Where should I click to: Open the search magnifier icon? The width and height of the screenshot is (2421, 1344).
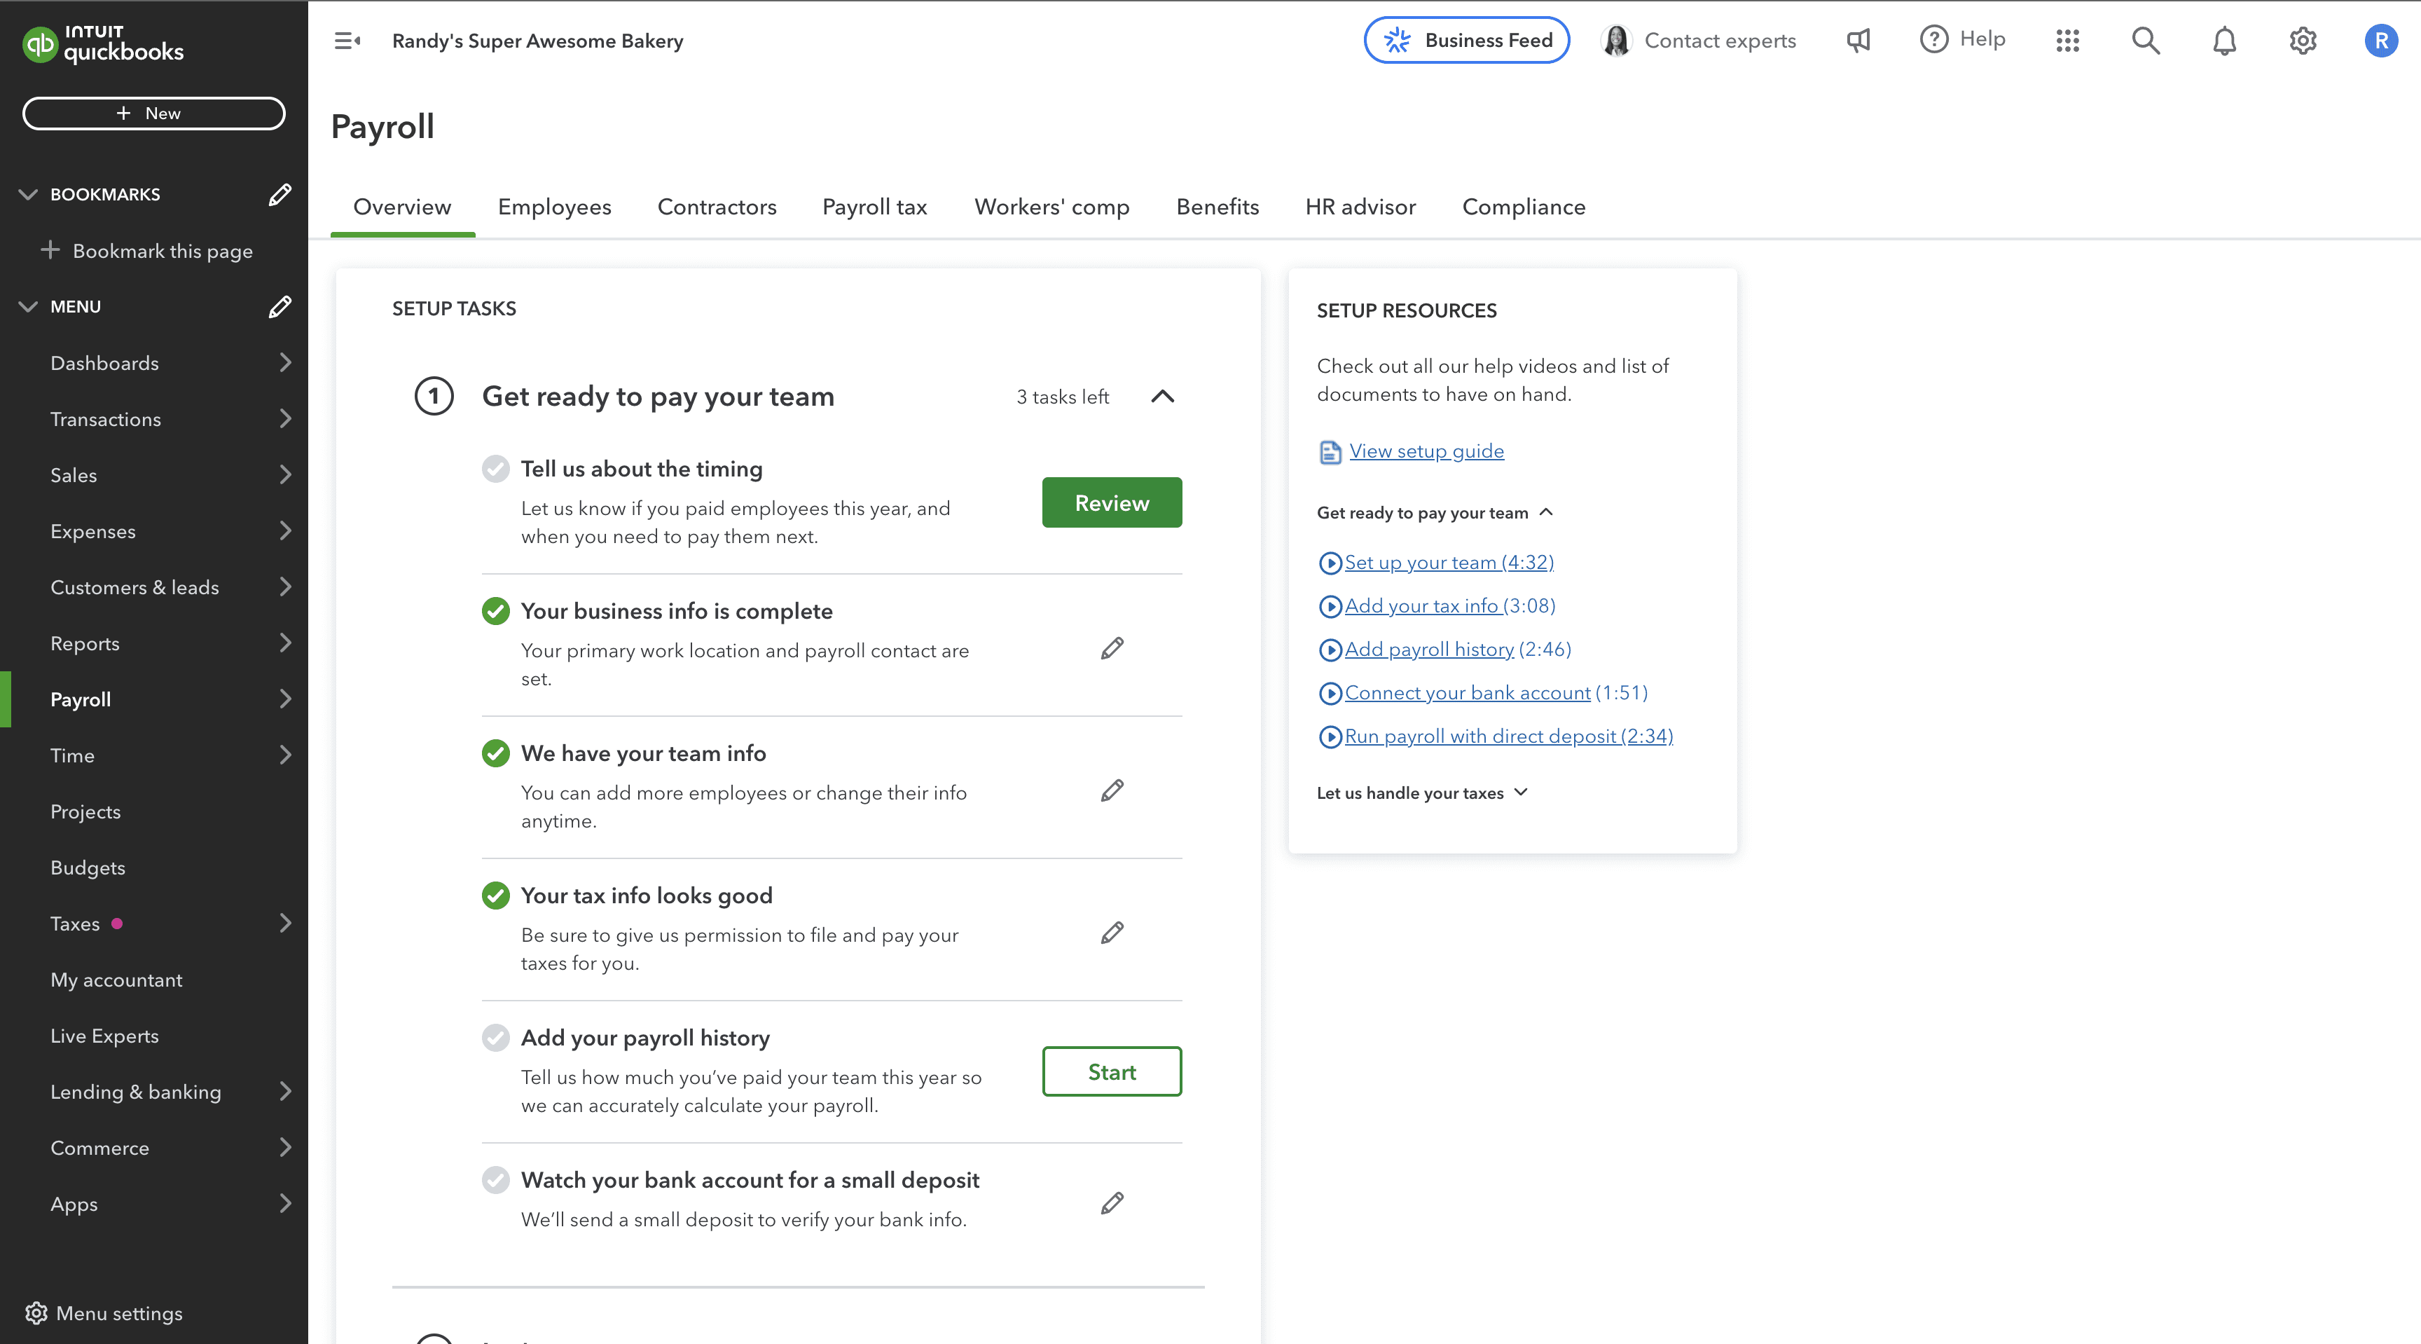[x=2146, y=41]
